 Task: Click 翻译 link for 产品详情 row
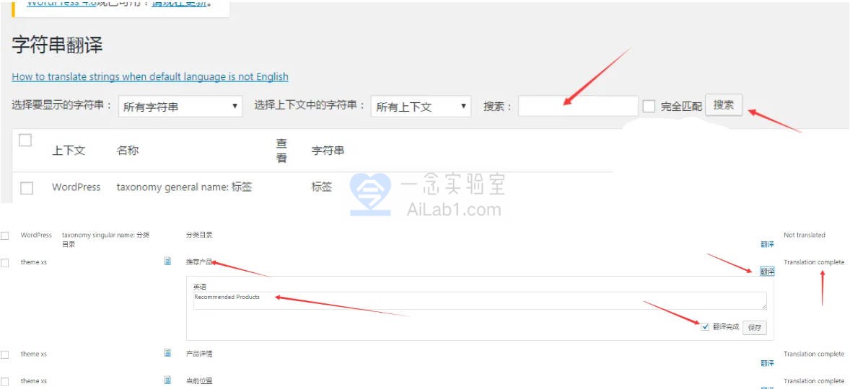767,363
